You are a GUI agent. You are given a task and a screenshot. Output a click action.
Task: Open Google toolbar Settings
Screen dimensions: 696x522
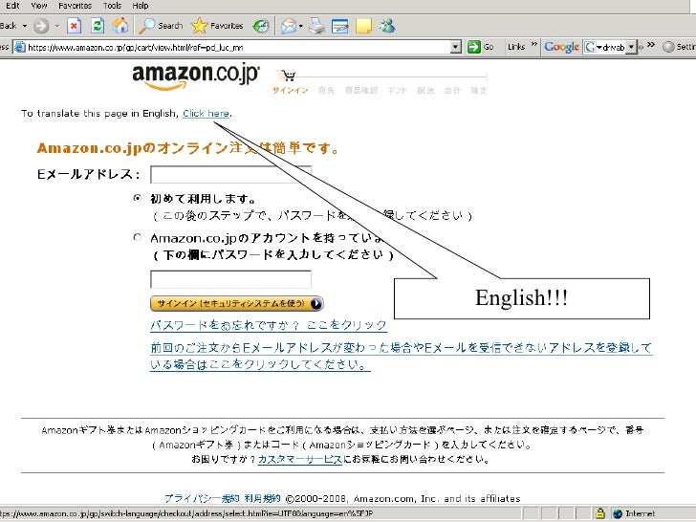[x=679, y=47]
